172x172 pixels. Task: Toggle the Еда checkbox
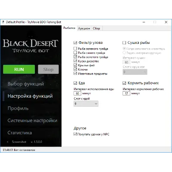(x=75, y=83)
